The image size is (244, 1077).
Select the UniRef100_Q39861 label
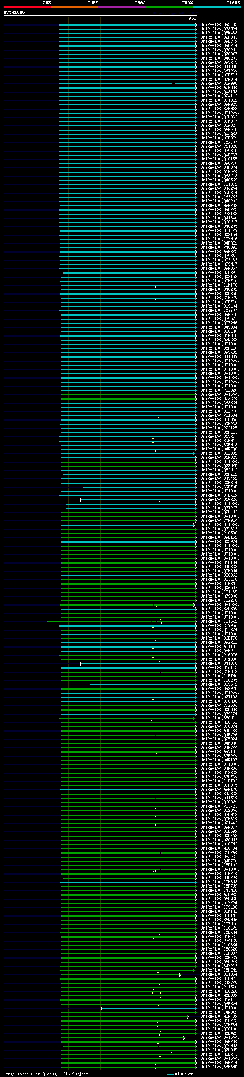click(218, 256)
